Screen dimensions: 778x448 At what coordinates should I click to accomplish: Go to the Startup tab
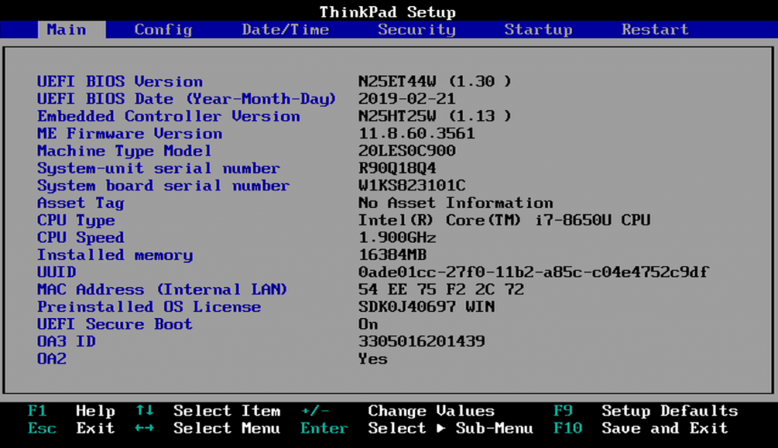[539, 30]
